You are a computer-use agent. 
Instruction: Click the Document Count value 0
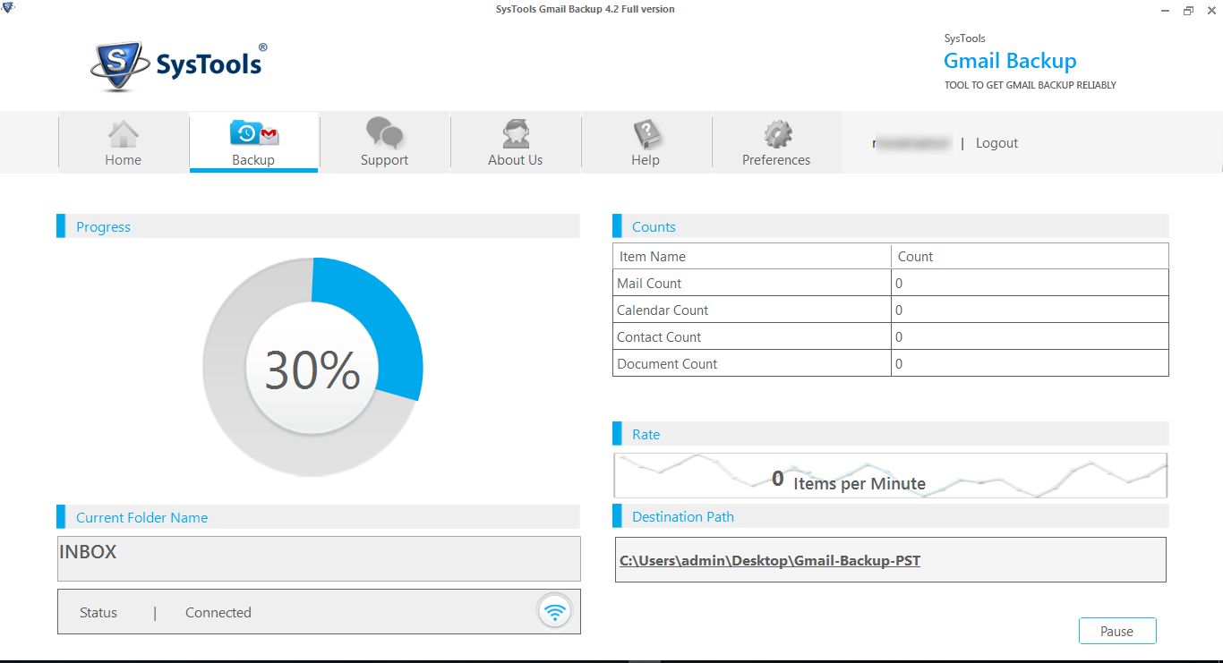899,364
